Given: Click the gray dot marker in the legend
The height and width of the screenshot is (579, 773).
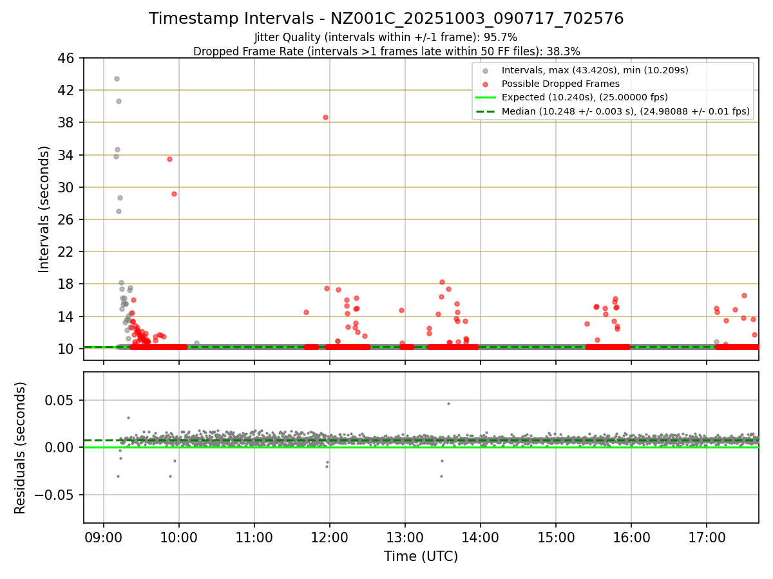Looking at the screenshot, I should click(485, 71).
